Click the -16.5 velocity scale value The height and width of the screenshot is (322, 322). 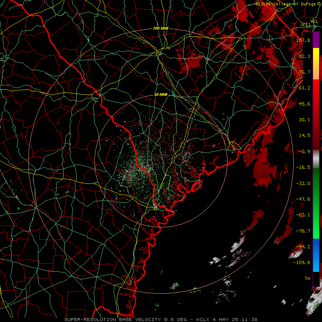point(303,167)
